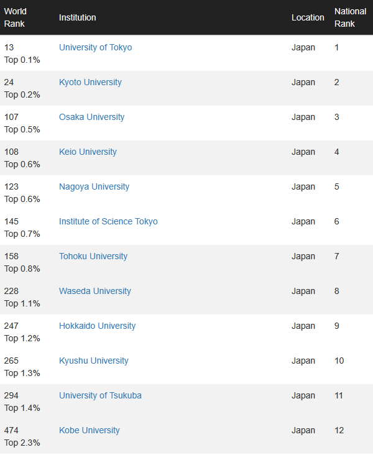Click the Location column header
Image resolution: width=373 pixels, height=455 pixels.
pos(308,17)
